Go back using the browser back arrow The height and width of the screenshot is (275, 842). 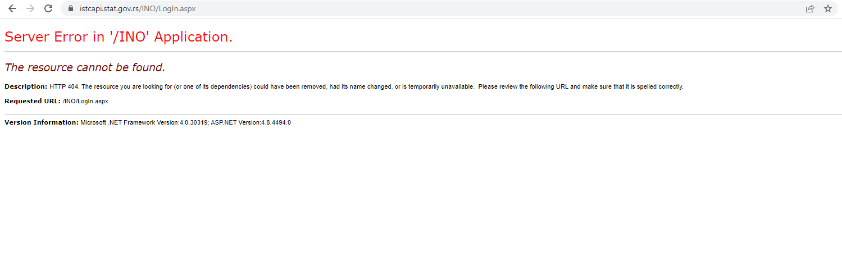pyautogui.click(x=12, y=8)
